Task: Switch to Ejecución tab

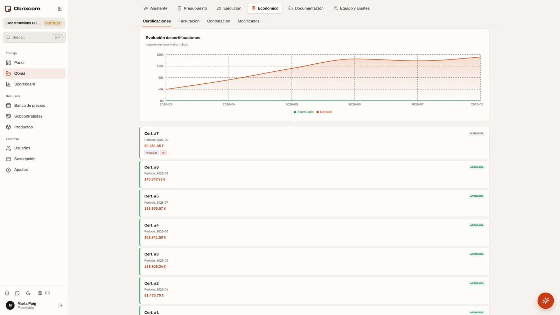Action: [x=229, y=8]
